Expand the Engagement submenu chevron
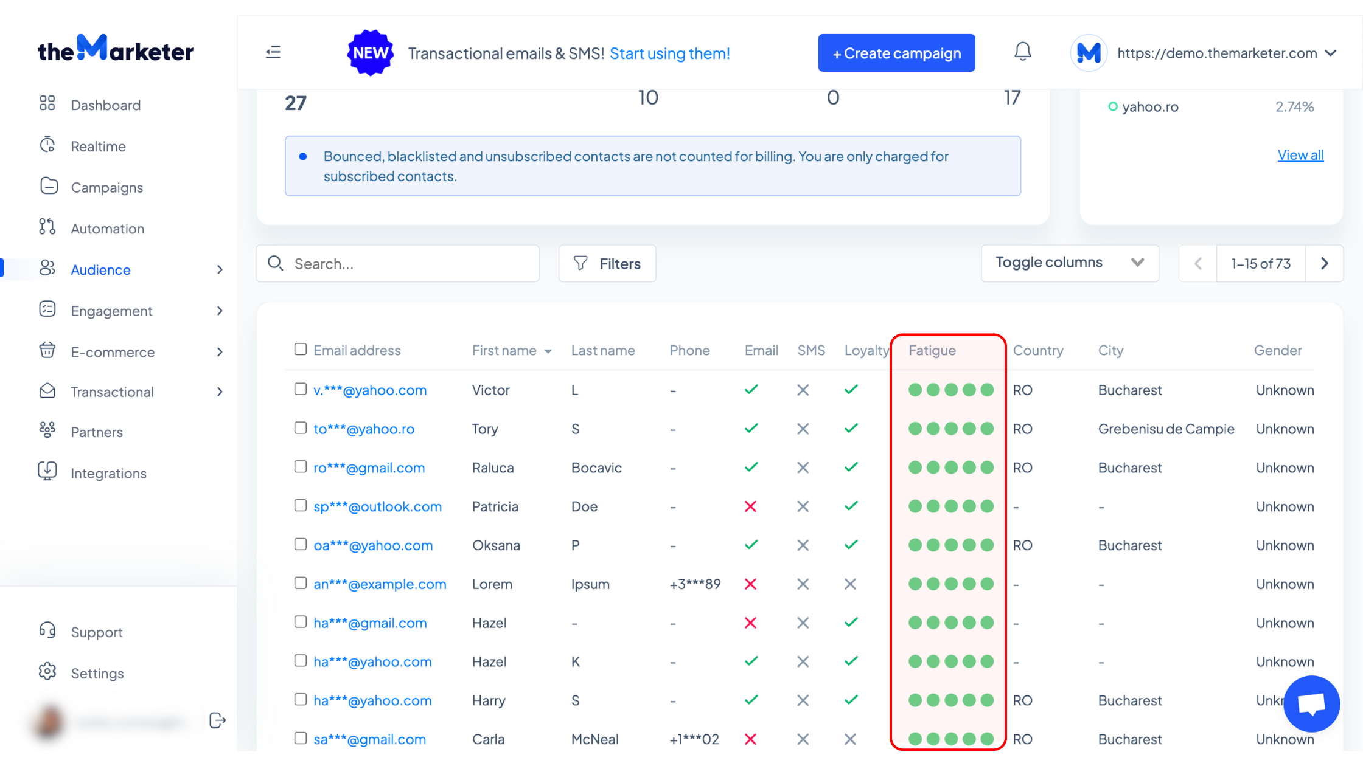The height and width of the screenshot is (766, 1363). pyautogui.click(x=220, y=311)
